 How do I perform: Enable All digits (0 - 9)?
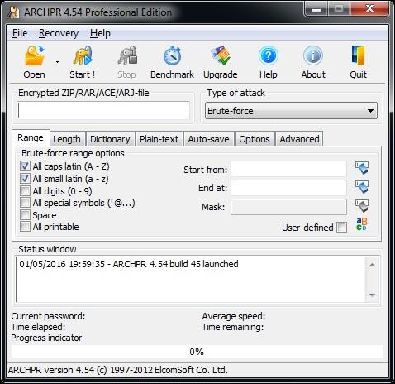25,191
